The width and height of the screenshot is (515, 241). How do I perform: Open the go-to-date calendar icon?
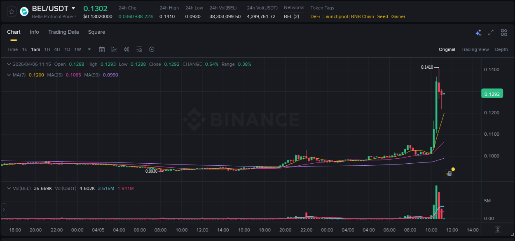point(102,49)
